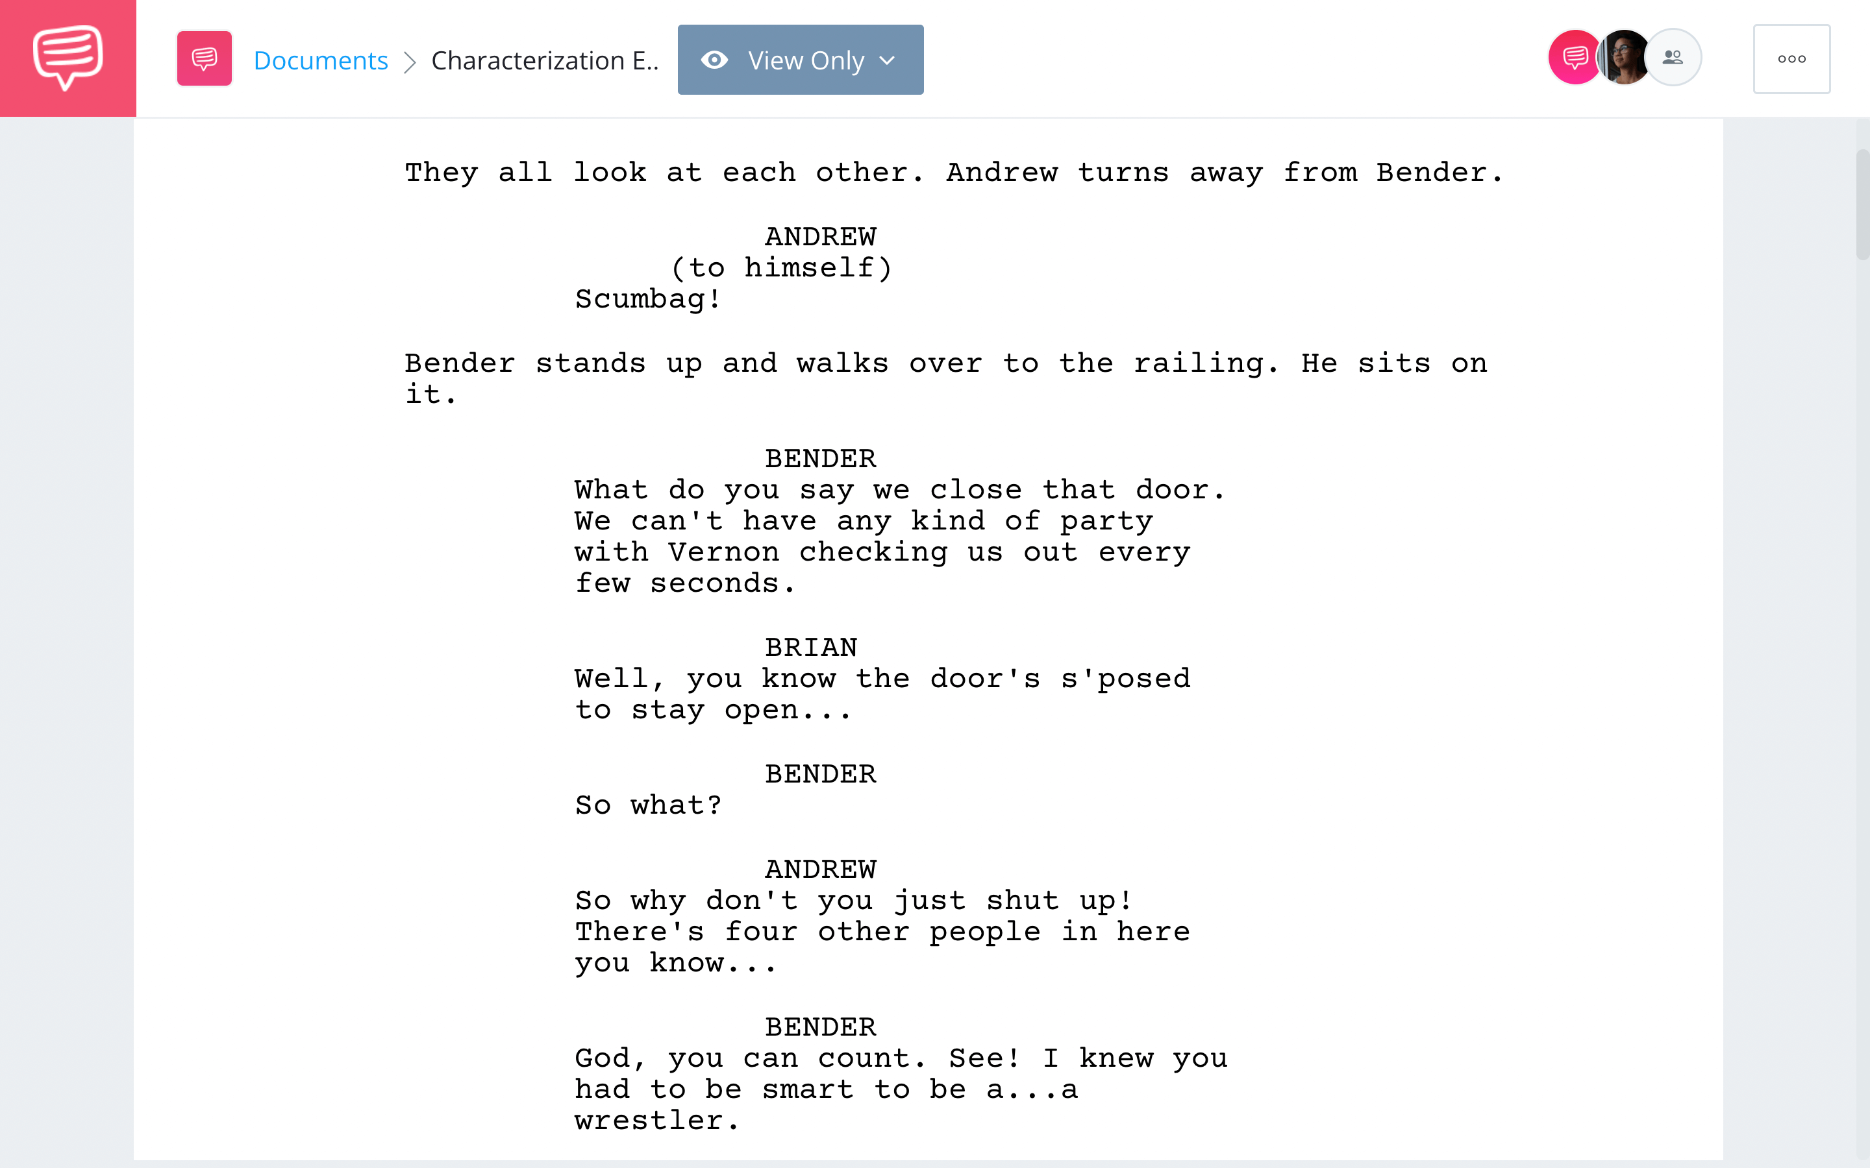Toggle the View Only access mode

[x=800, y=59]
